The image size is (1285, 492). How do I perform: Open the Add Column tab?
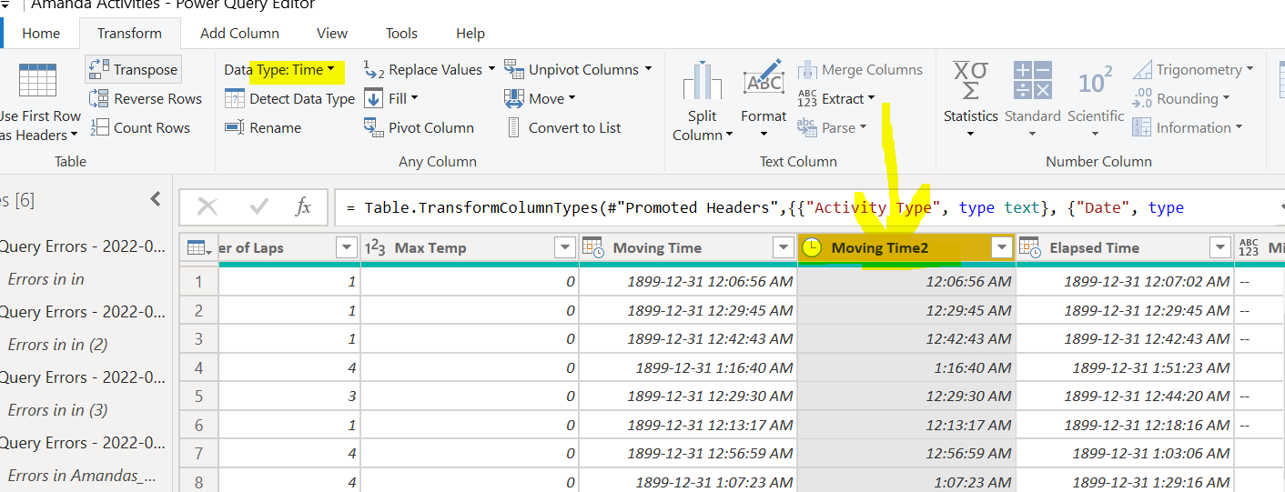(239, 33)
